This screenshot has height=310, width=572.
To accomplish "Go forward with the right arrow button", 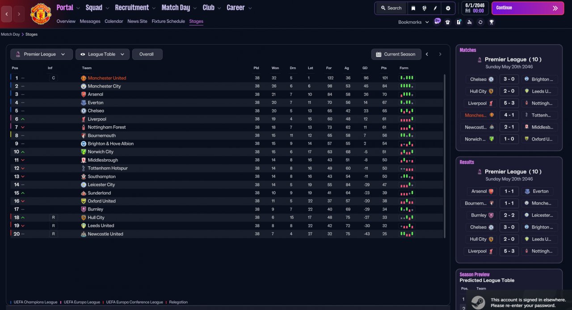I will click(19, 14).
